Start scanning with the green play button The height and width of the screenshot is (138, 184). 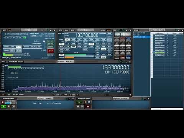3,107
